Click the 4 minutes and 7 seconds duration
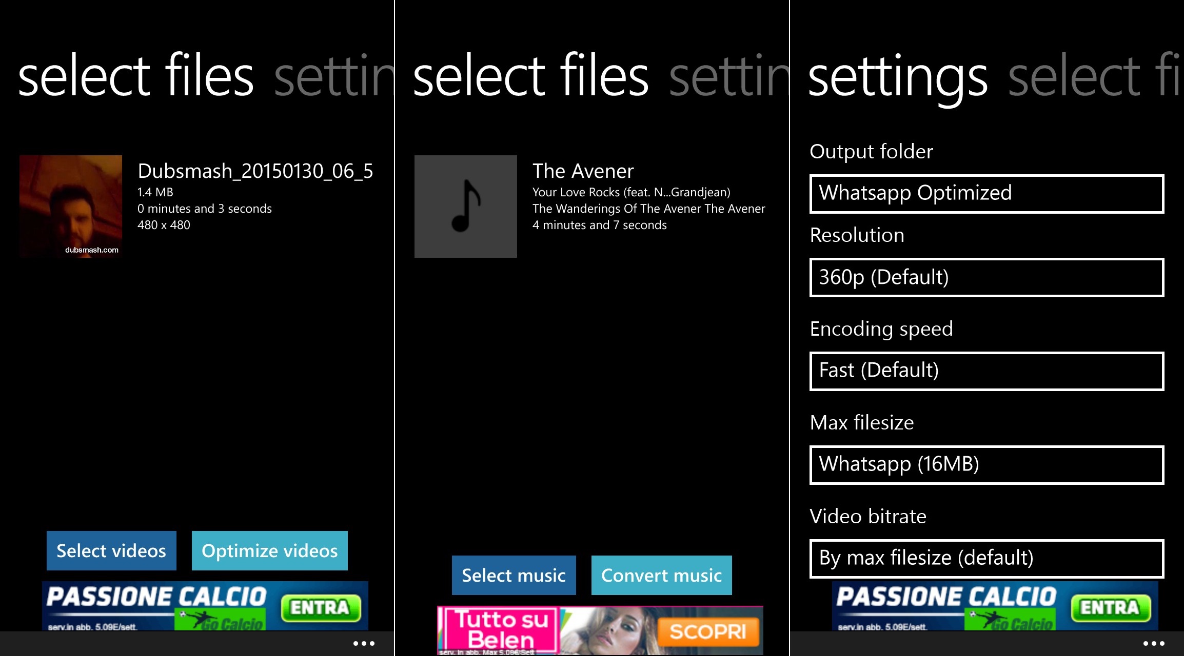Screen dimensions: 1184x656 (x=600, y=225)
